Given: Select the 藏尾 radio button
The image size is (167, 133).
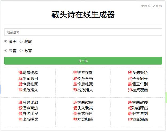Looking at the screenshot, I should 21,41.
